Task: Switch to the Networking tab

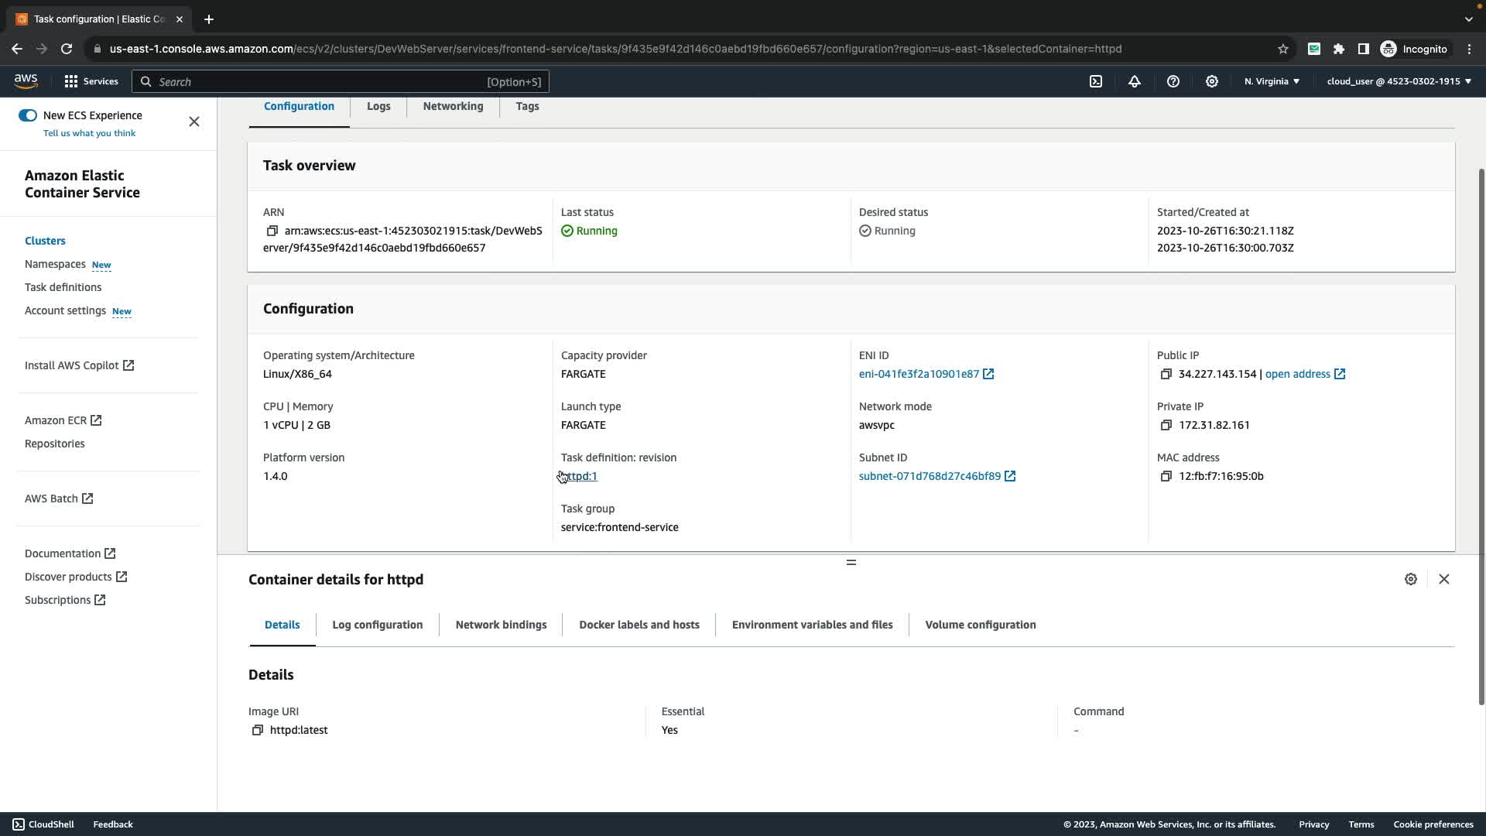Action: (453, 106)
